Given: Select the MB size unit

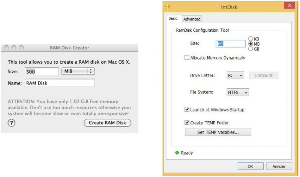Looking at the screenshot, I should tap(250, 44).
